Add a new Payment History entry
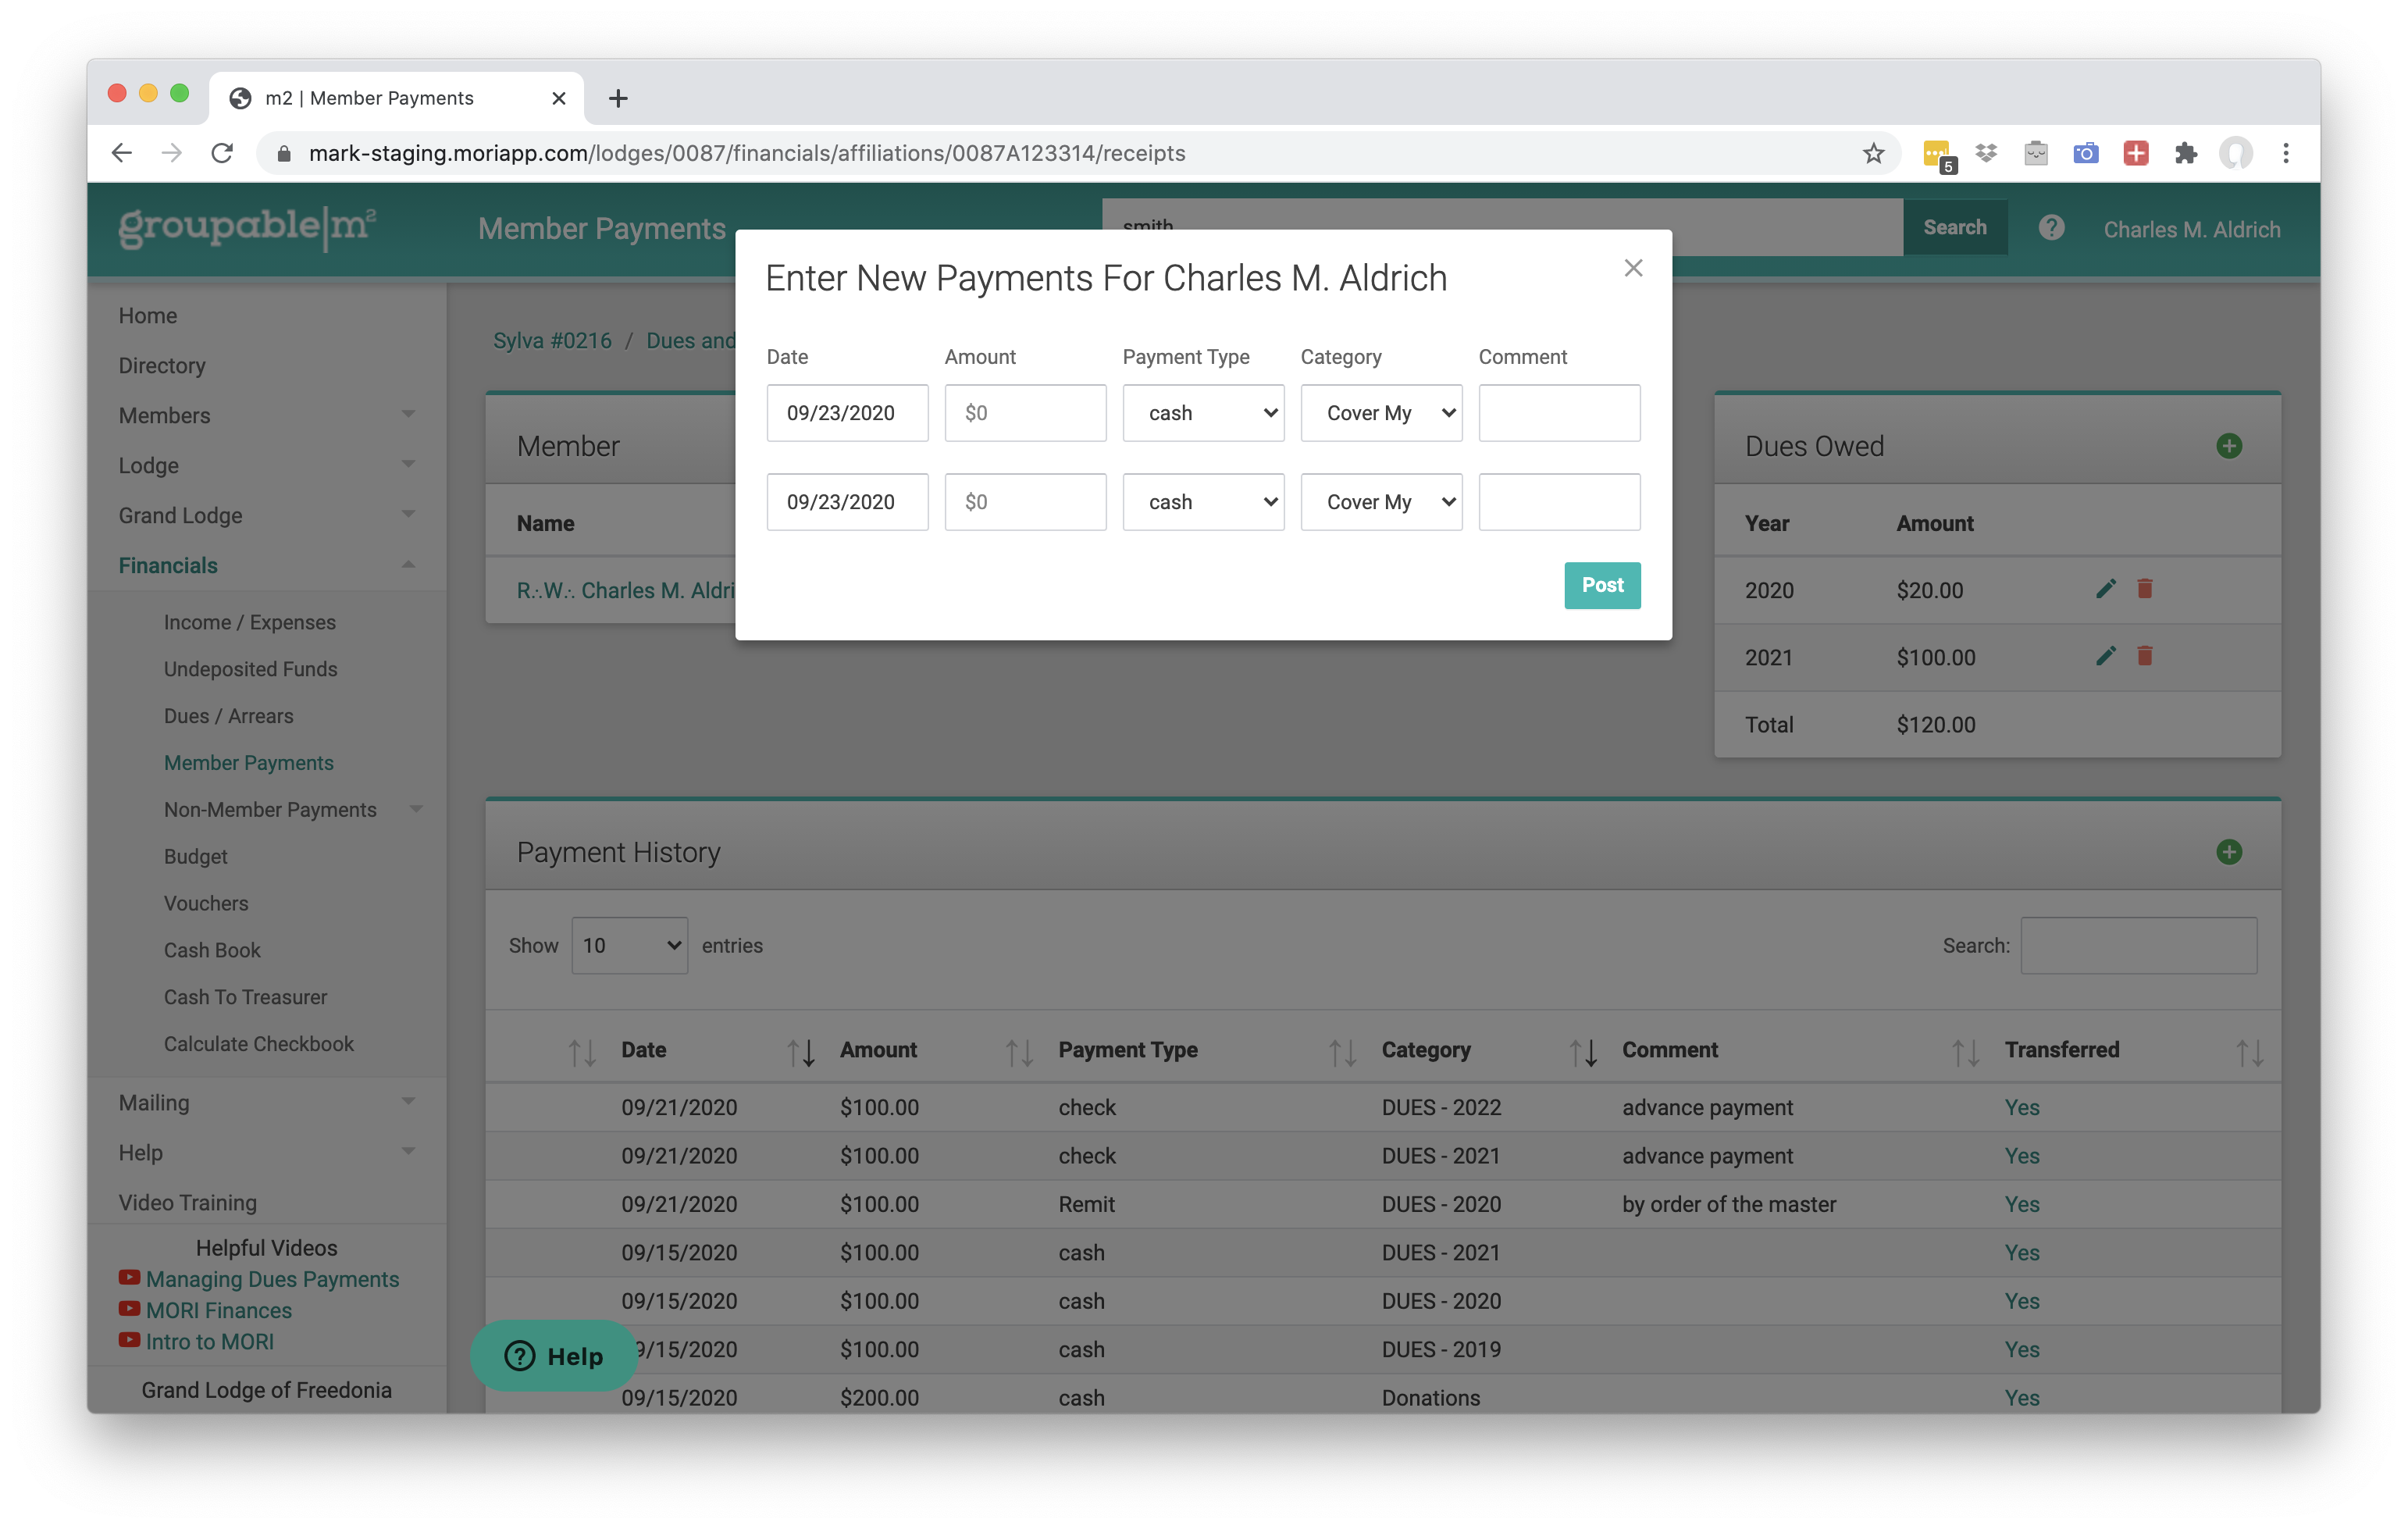Viewport: 2408px width, 1529px height. pos(2229,852)
